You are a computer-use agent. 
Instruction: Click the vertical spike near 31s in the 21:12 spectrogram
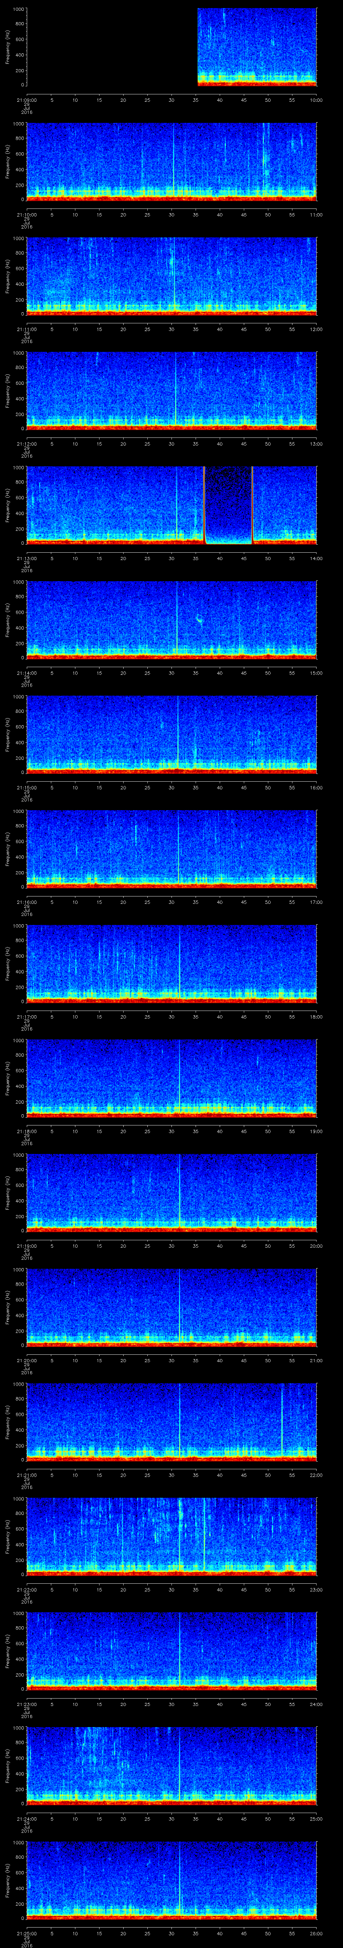(176, 390)
